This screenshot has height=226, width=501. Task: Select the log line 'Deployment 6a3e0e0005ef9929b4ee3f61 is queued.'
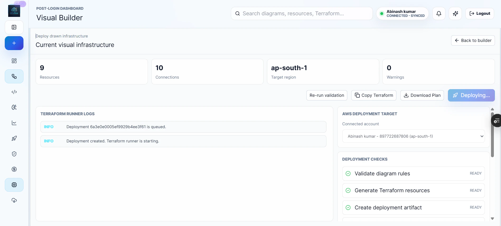click(183, 127)
